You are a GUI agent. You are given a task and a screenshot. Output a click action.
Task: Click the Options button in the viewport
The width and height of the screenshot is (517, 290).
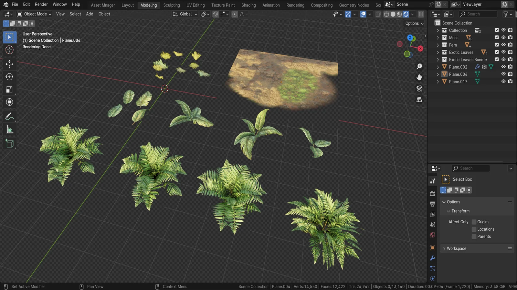[414, 23]
